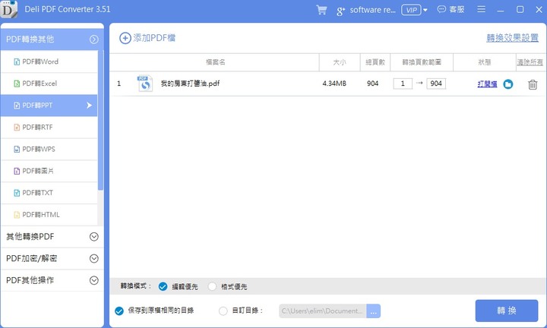Open the shopping cart icon
The width and height of the screenshot is (547, 328).
tap(321, 10)
